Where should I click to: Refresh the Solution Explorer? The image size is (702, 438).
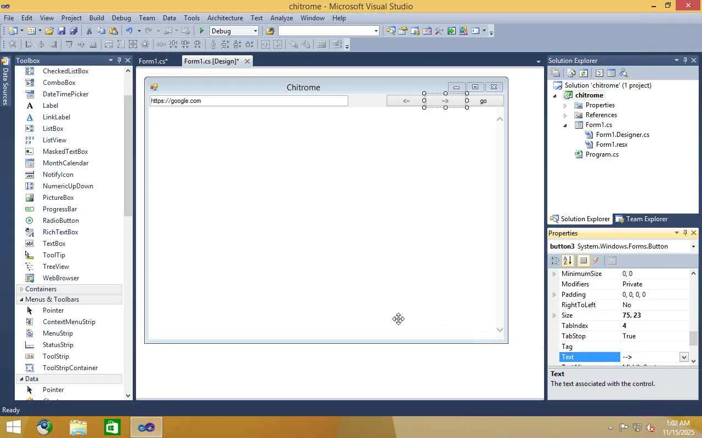click(x=584, y=73)
